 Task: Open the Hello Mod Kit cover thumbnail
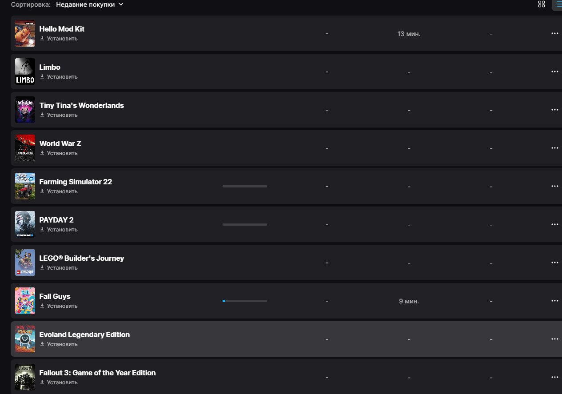click(x=25, y=33)
